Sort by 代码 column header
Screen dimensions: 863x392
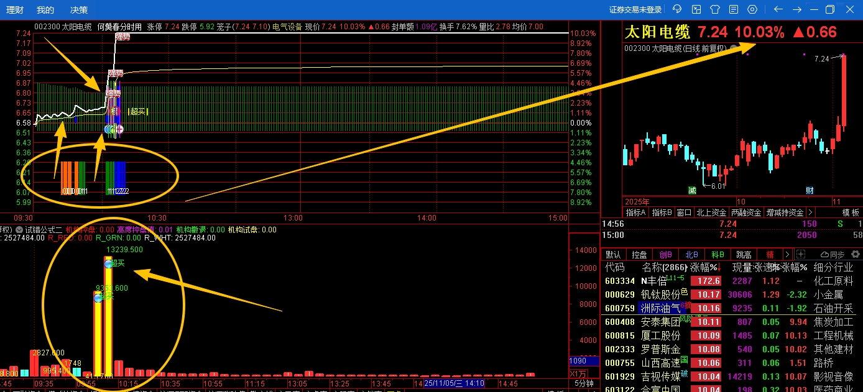pyautogui.click(x=614, y=268)
